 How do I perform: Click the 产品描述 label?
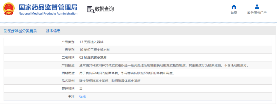coord(68,65)
